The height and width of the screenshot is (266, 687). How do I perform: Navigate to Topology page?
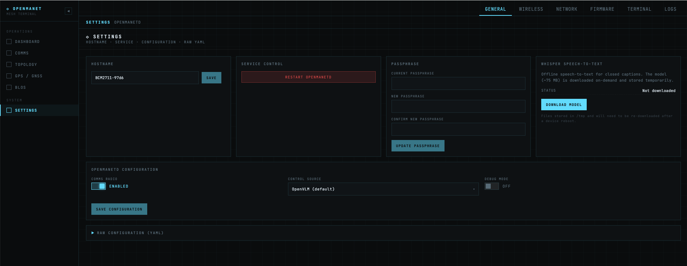pos(39,64)
